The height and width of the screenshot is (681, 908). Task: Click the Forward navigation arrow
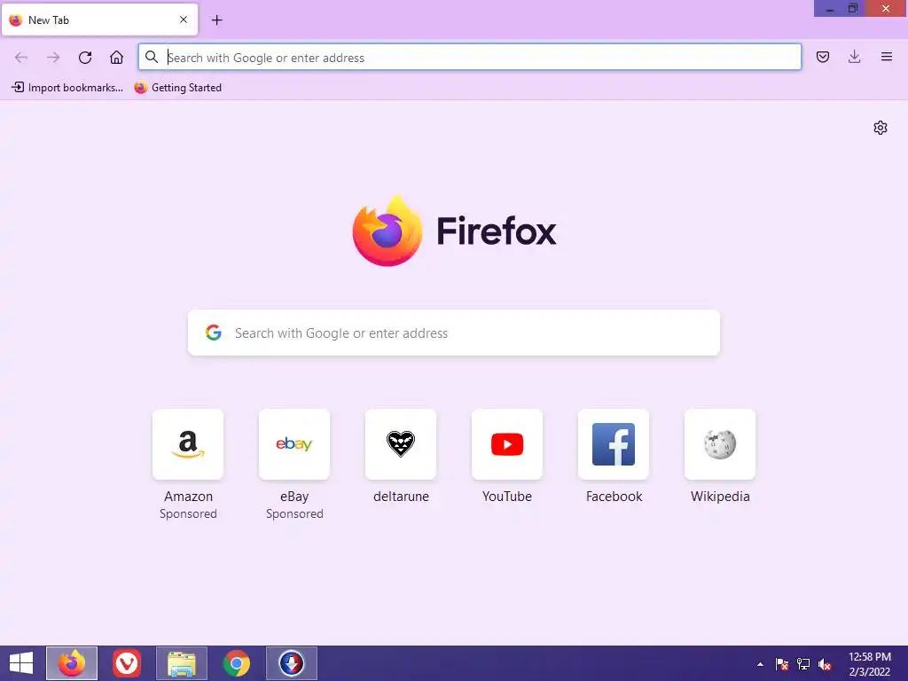pyautogui.click(x=53, y=58)
